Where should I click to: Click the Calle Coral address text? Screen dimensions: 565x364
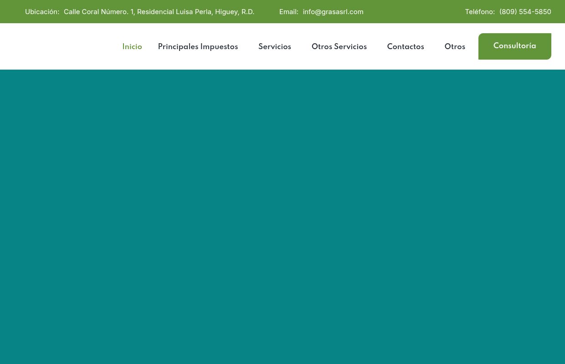[x=159, y=12]
